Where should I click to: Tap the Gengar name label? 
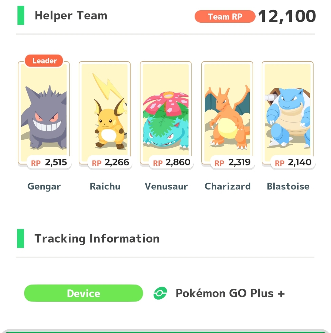44,187
